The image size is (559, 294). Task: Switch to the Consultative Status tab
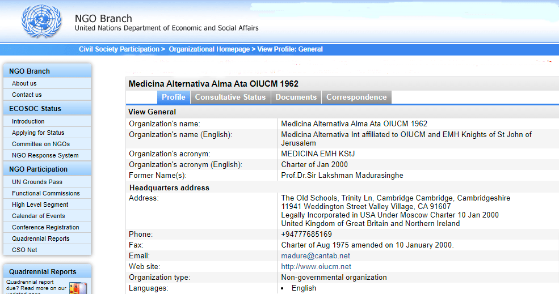[x=230, y=97]
